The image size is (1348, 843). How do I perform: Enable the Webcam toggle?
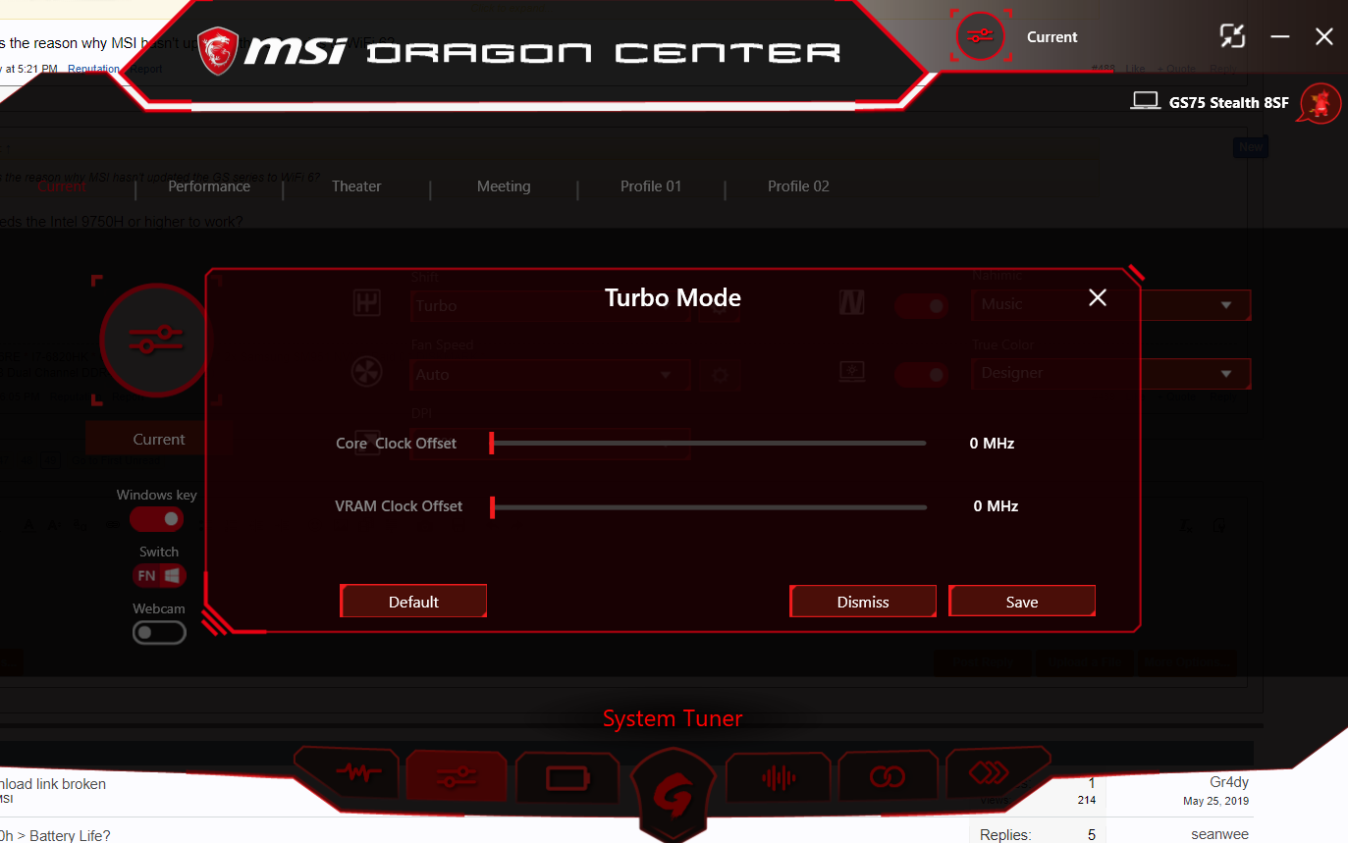[x=159, y=633]
